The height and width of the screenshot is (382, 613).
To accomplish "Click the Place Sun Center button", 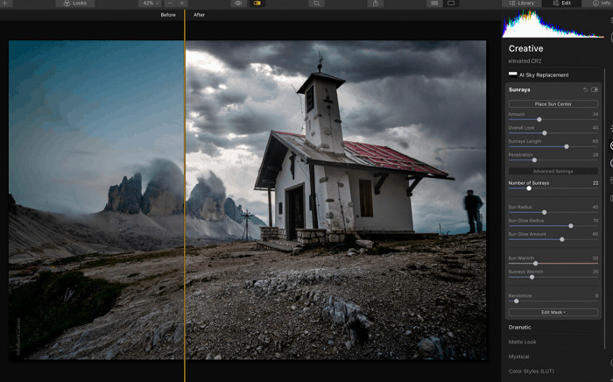I will pos(553,104).
